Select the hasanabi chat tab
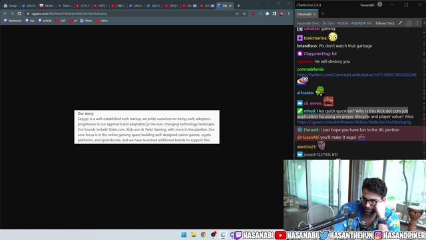The width and height of the screenshot is (426, 240). coord(304,14)
